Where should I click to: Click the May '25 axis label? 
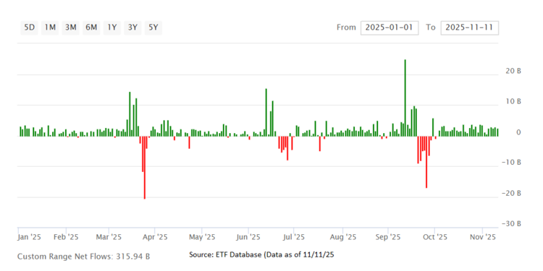point(201,237)
